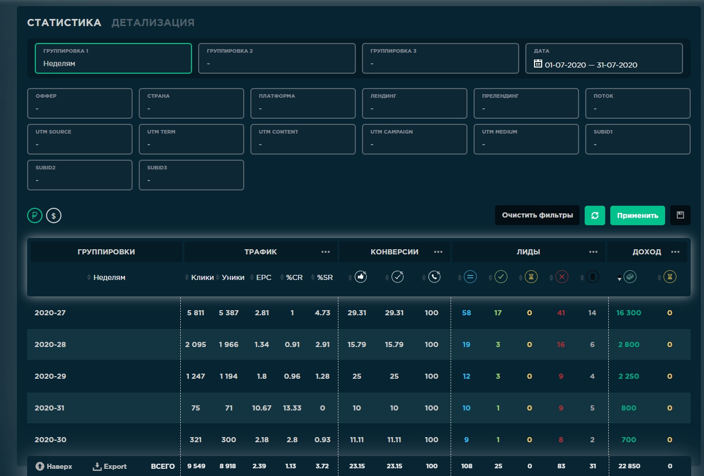Image resolution: width=704 pixels, height=476 pixels.
Task: Switch to the Детализация tab
Action: pos(153,23)
